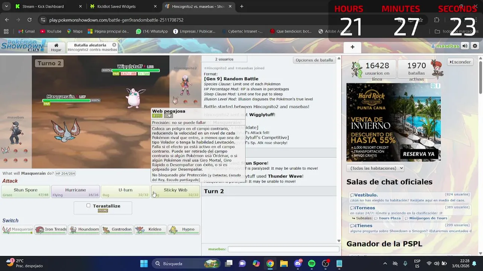
Task: Open Opciones de batalla
Action: click(x=314, y=60)
